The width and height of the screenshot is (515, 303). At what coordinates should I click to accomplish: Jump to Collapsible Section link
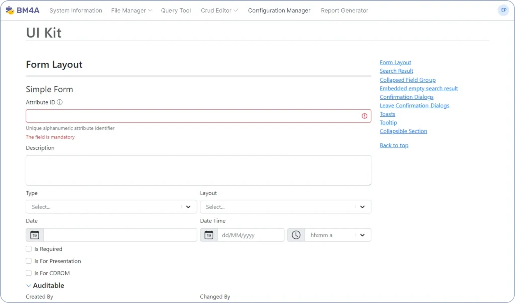[x=404, y=131]
